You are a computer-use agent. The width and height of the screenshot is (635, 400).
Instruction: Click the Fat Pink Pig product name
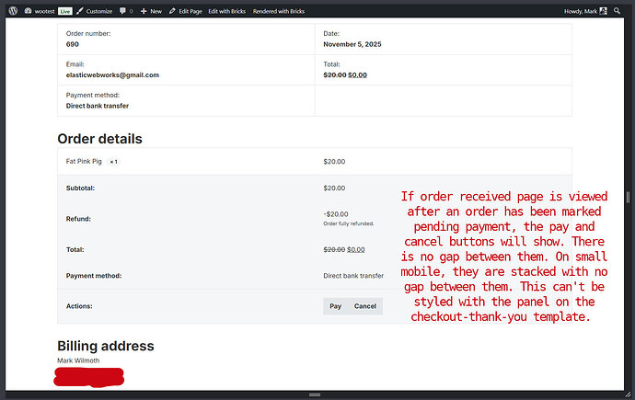(84, 161)
